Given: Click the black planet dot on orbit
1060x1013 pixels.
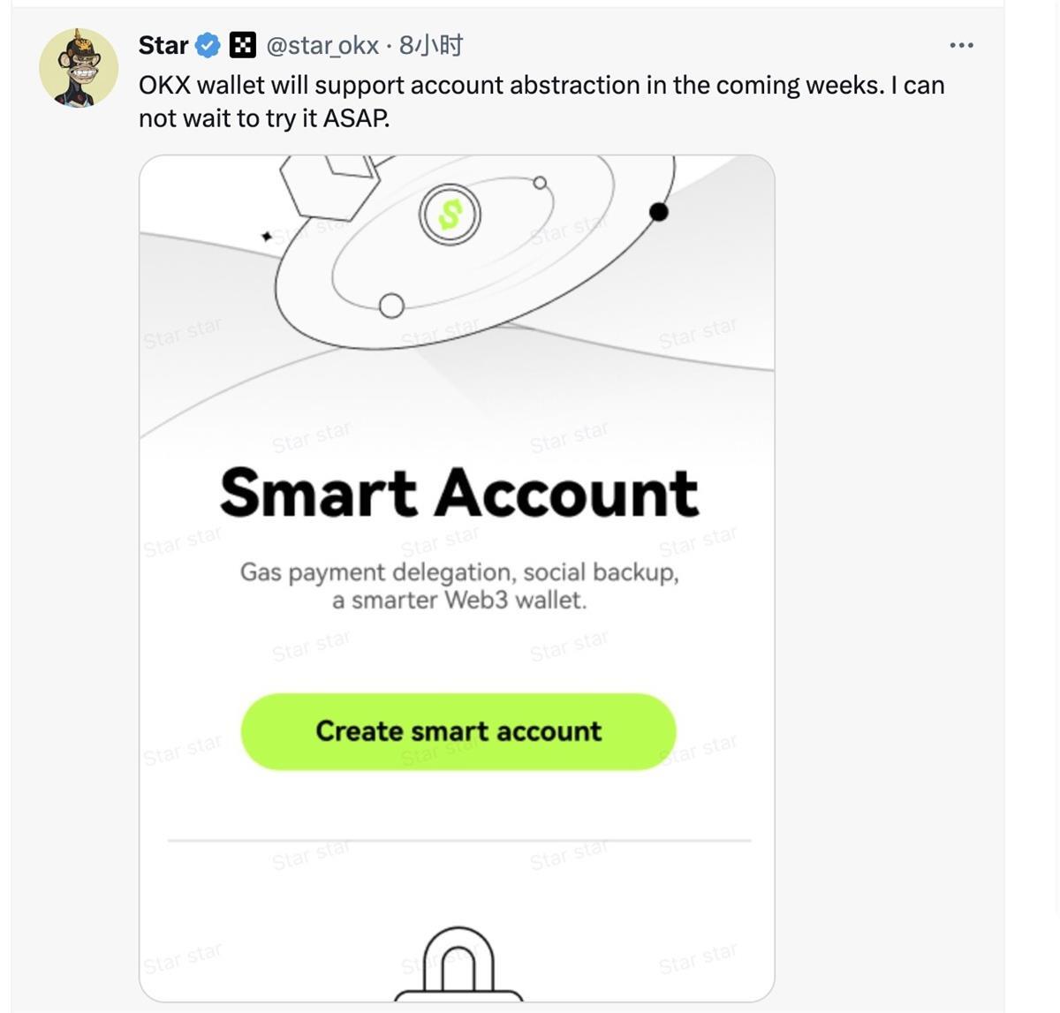Looking at the screenshot, I should pos(658,212).
